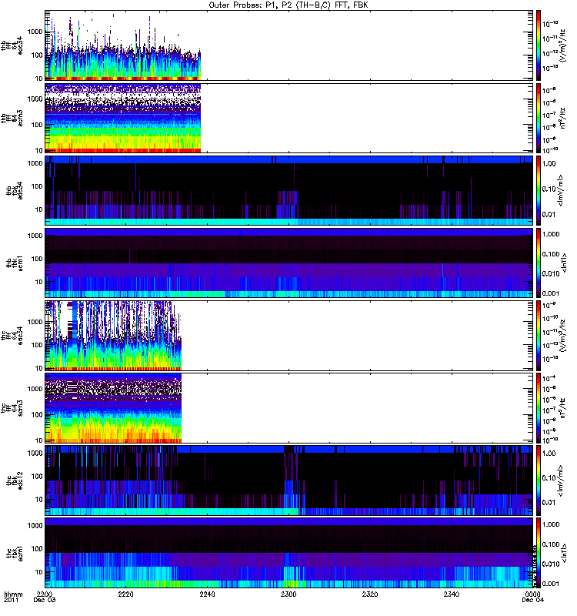
Task: Click the 100 y-axis tick of the thb fbk scm1 panel
Action: tap(37, 259)
